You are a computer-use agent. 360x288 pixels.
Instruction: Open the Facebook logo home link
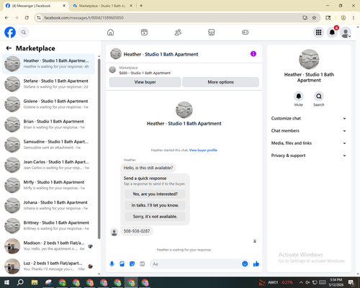tap(10, 32)
